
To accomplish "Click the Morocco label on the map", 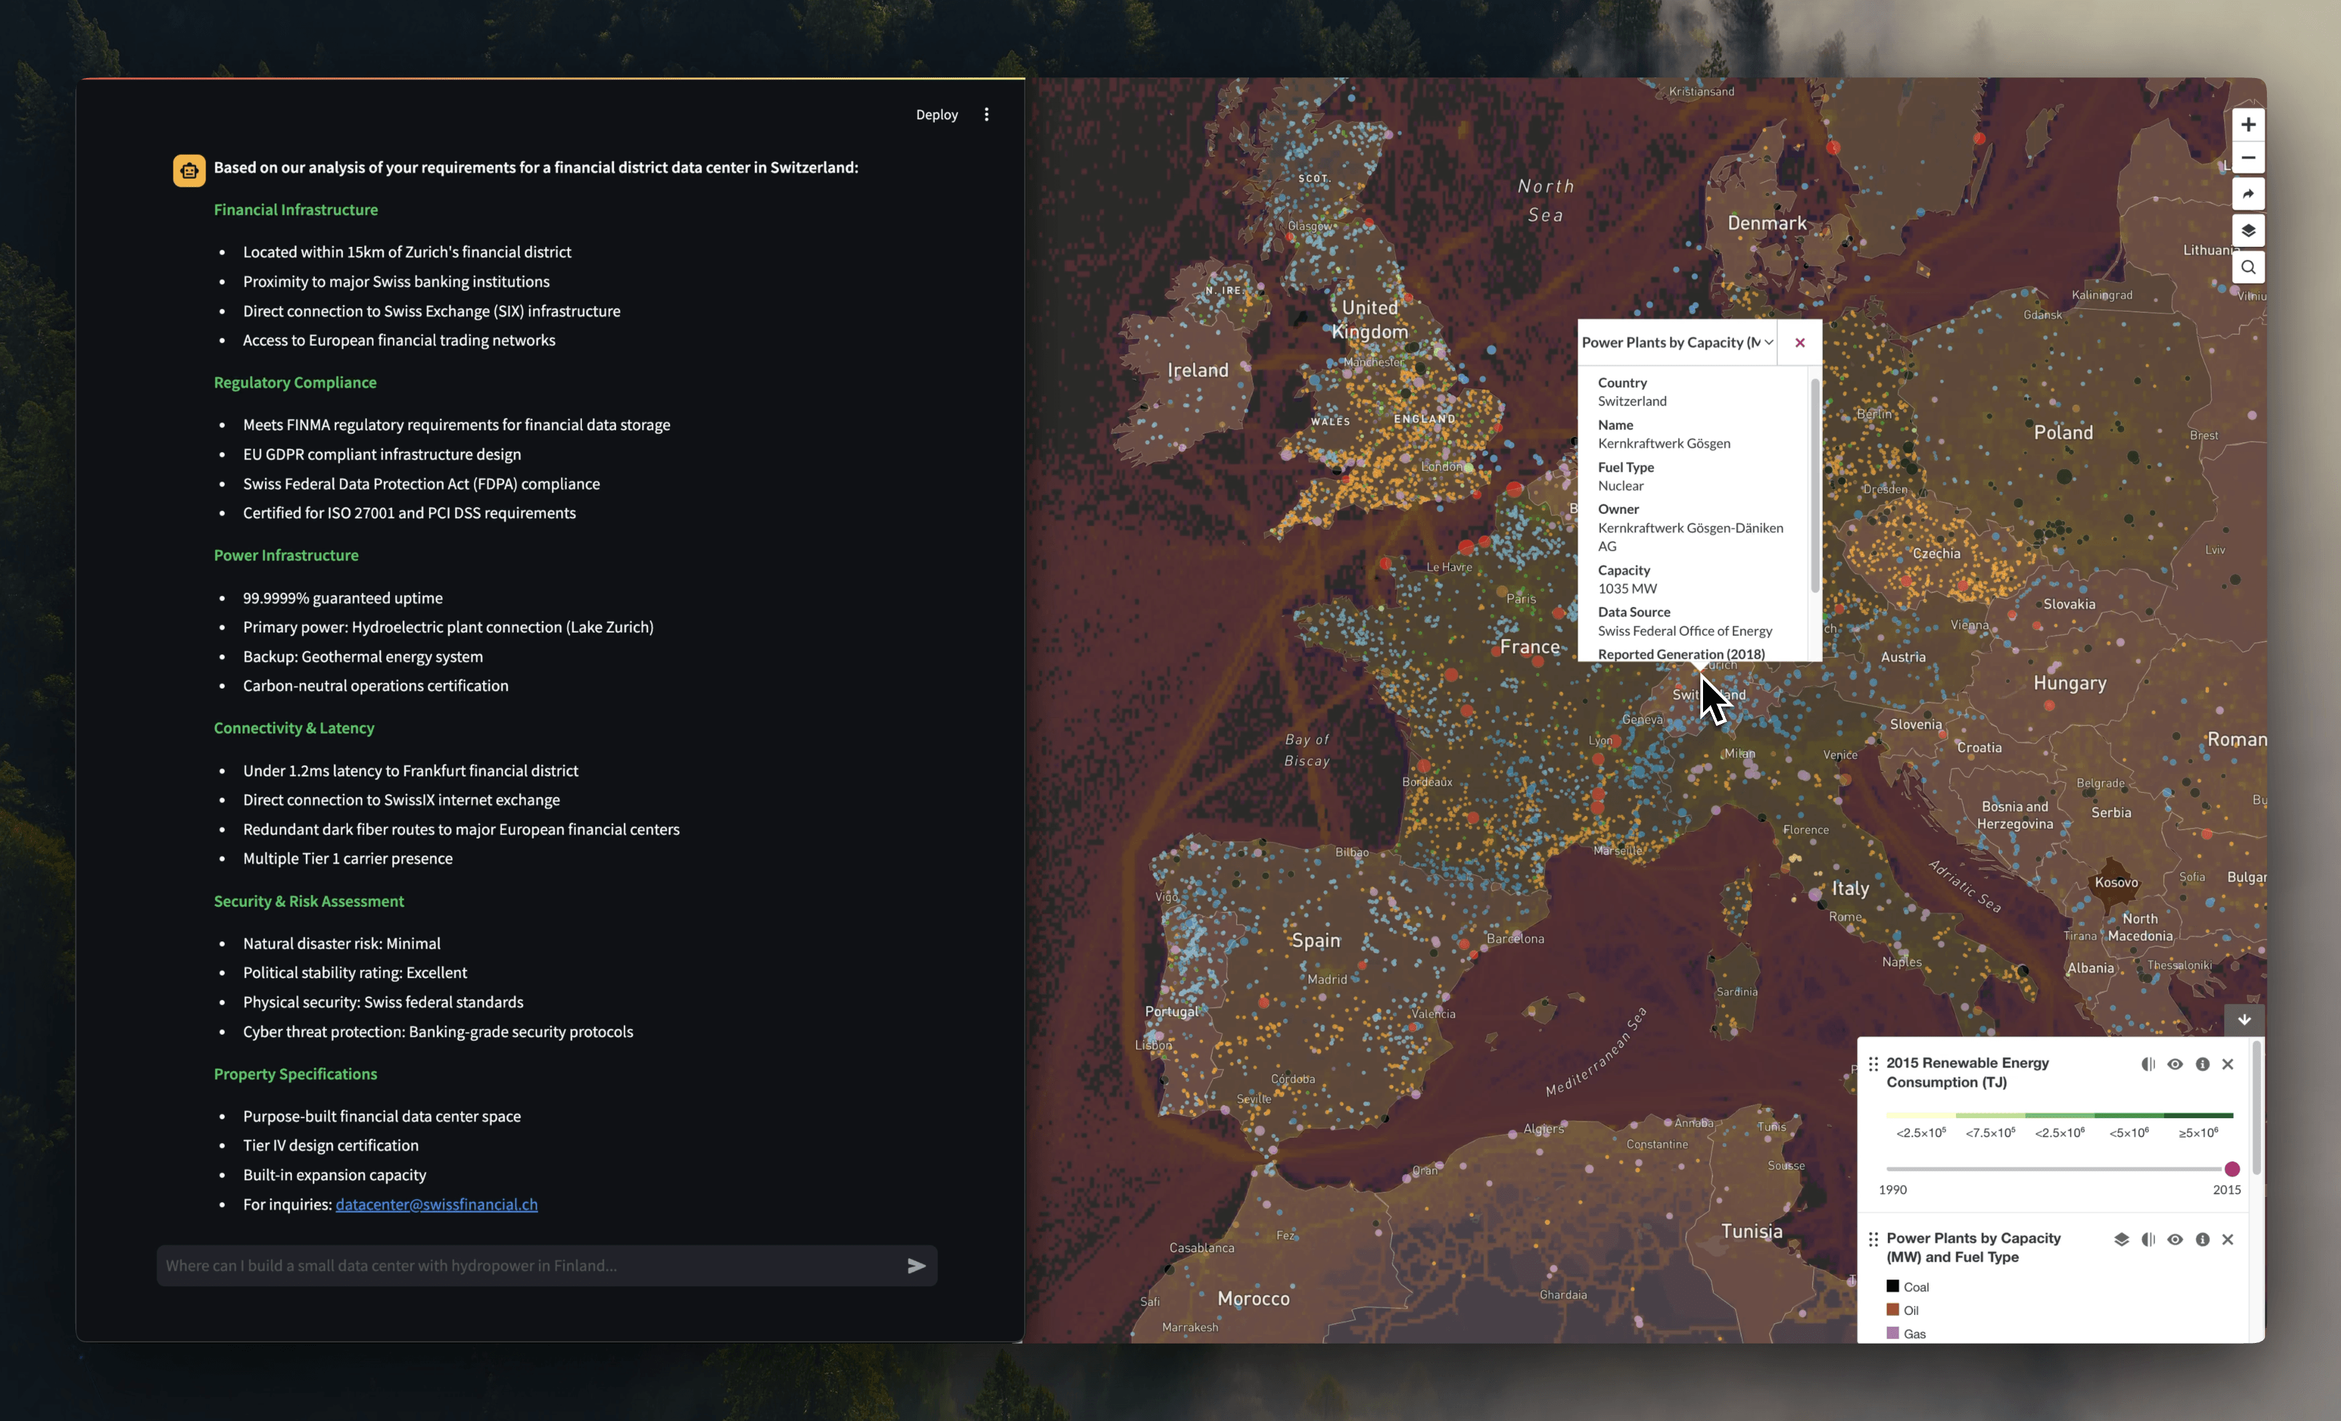I will click(x=1253, y=1298).
